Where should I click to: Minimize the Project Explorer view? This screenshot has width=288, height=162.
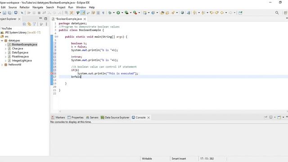point(40,18)
